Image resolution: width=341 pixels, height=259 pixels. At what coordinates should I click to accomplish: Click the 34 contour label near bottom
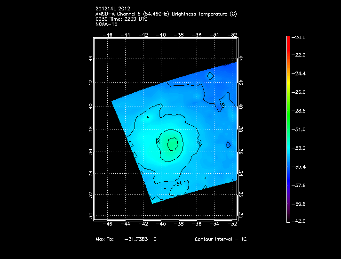coord(179,183)
